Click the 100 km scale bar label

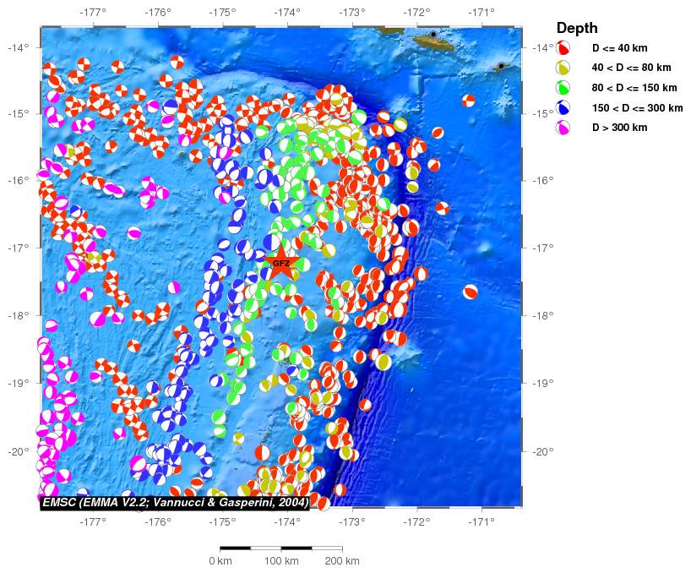pos(280,561)
